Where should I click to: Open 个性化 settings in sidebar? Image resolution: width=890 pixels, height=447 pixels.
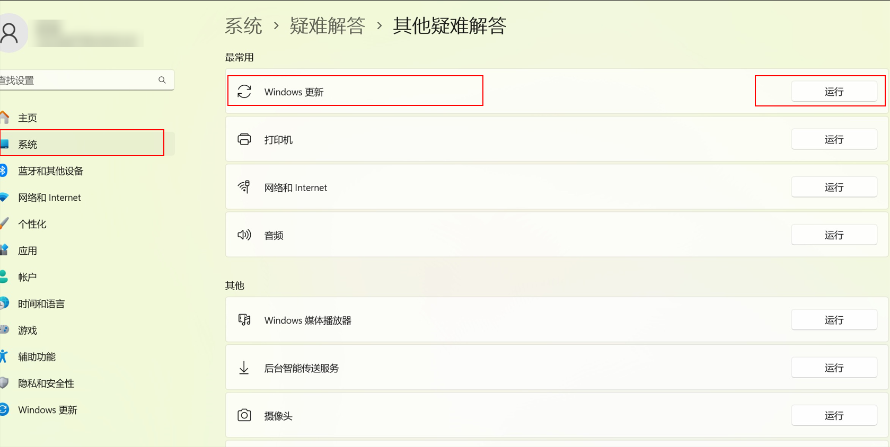(32, 224)
